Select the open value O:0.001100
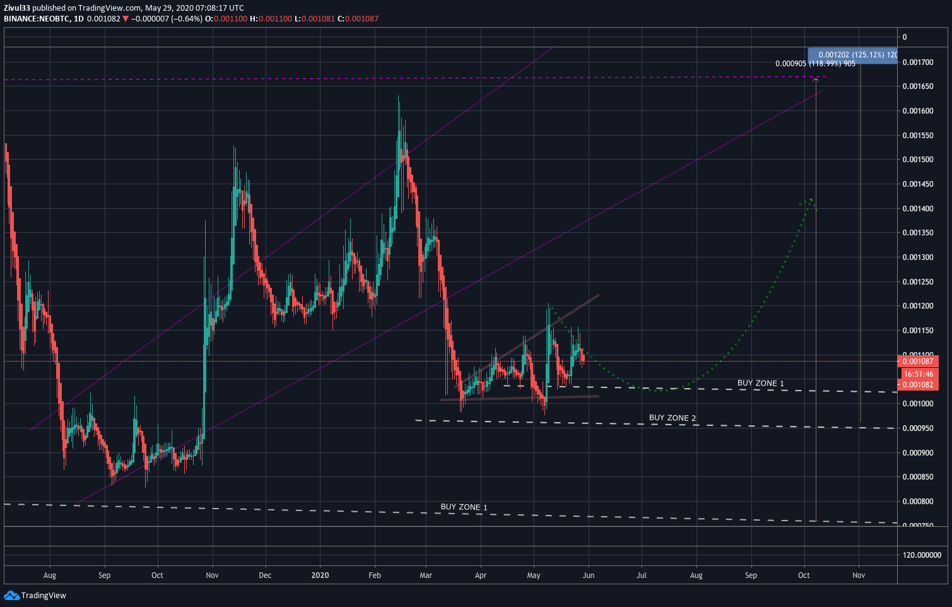The height and width of the screenshot is (607, 952). (226, 19)
